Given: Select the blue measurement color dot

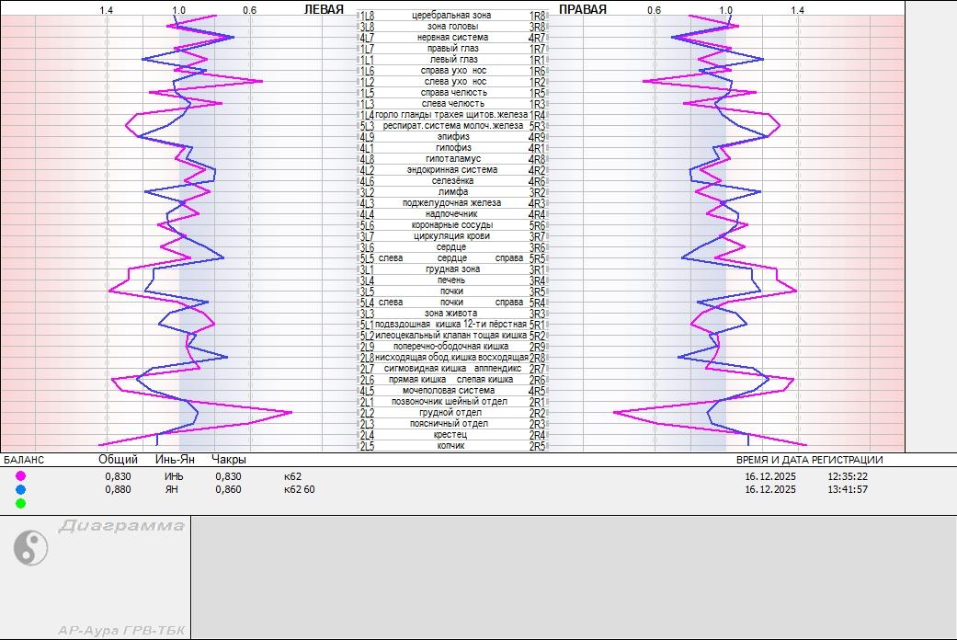Looking at the screenshot, I should [20, 489].
